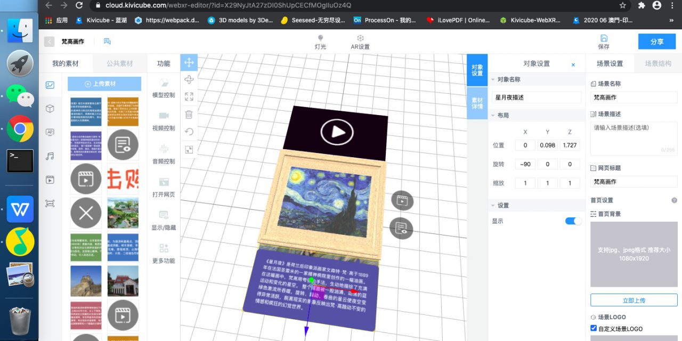Click 首页背景 upload placeholder area
Viewport: 682px width, 341px height.
tap(634, 254)
